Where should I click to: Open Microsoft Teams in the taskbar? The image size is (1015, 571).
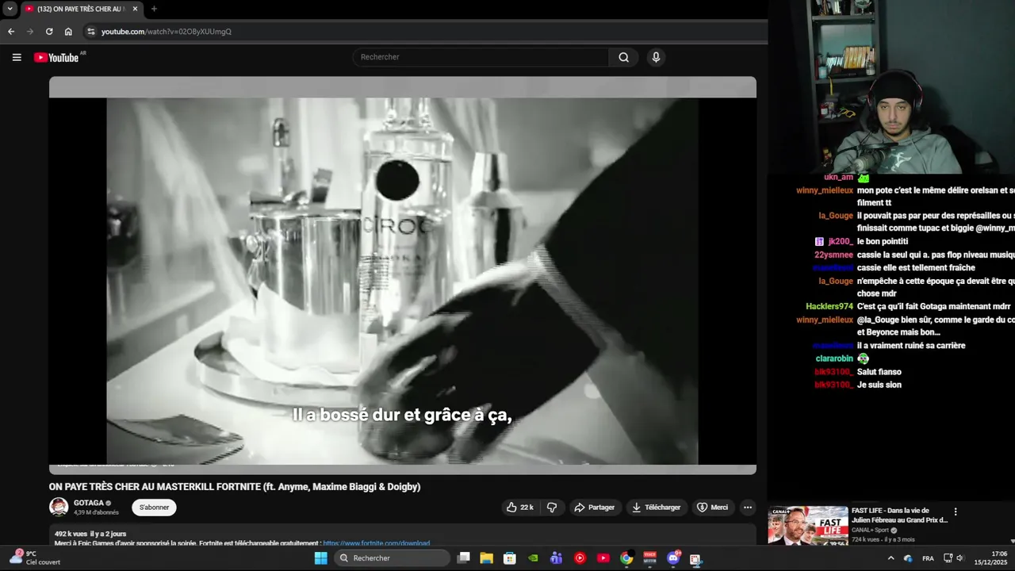pyautogui.click(x=557, y=558)
